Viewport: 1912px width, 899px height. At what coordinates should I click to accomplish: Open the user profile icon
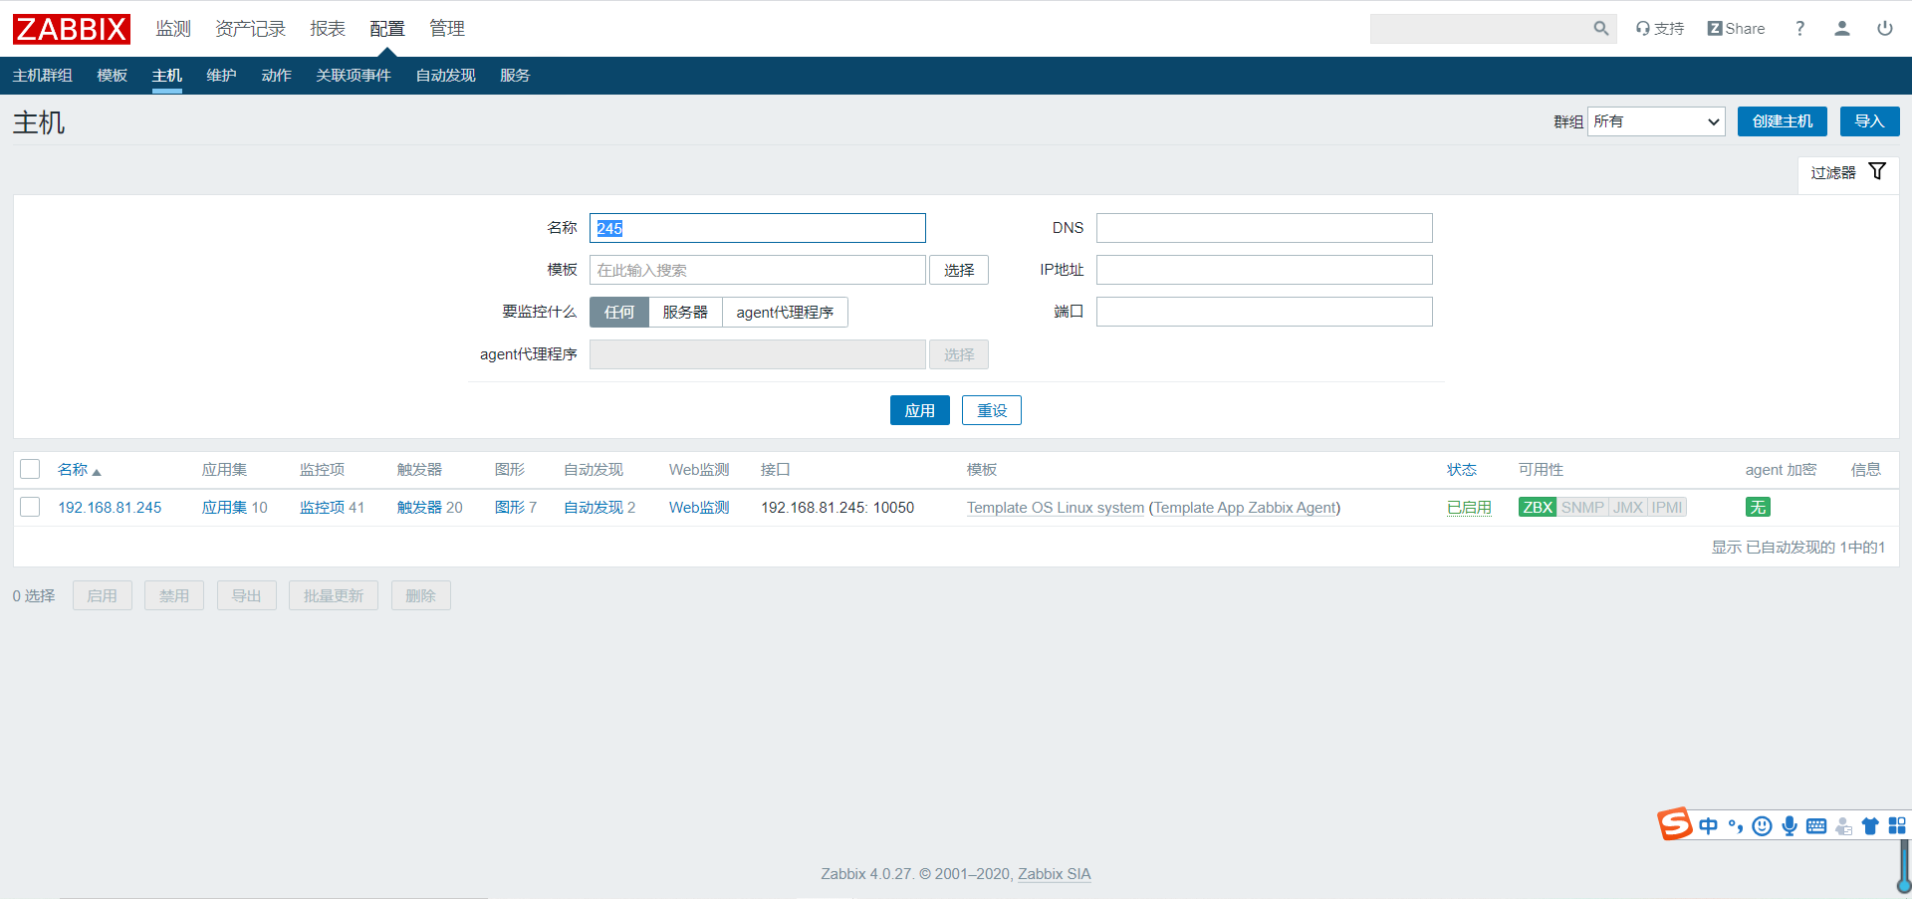1842,29
